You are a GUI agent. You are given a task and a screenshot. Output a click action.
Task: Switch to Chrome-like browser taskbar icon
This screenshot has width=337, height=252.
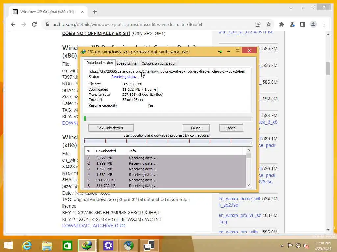(x=129, y=245)
